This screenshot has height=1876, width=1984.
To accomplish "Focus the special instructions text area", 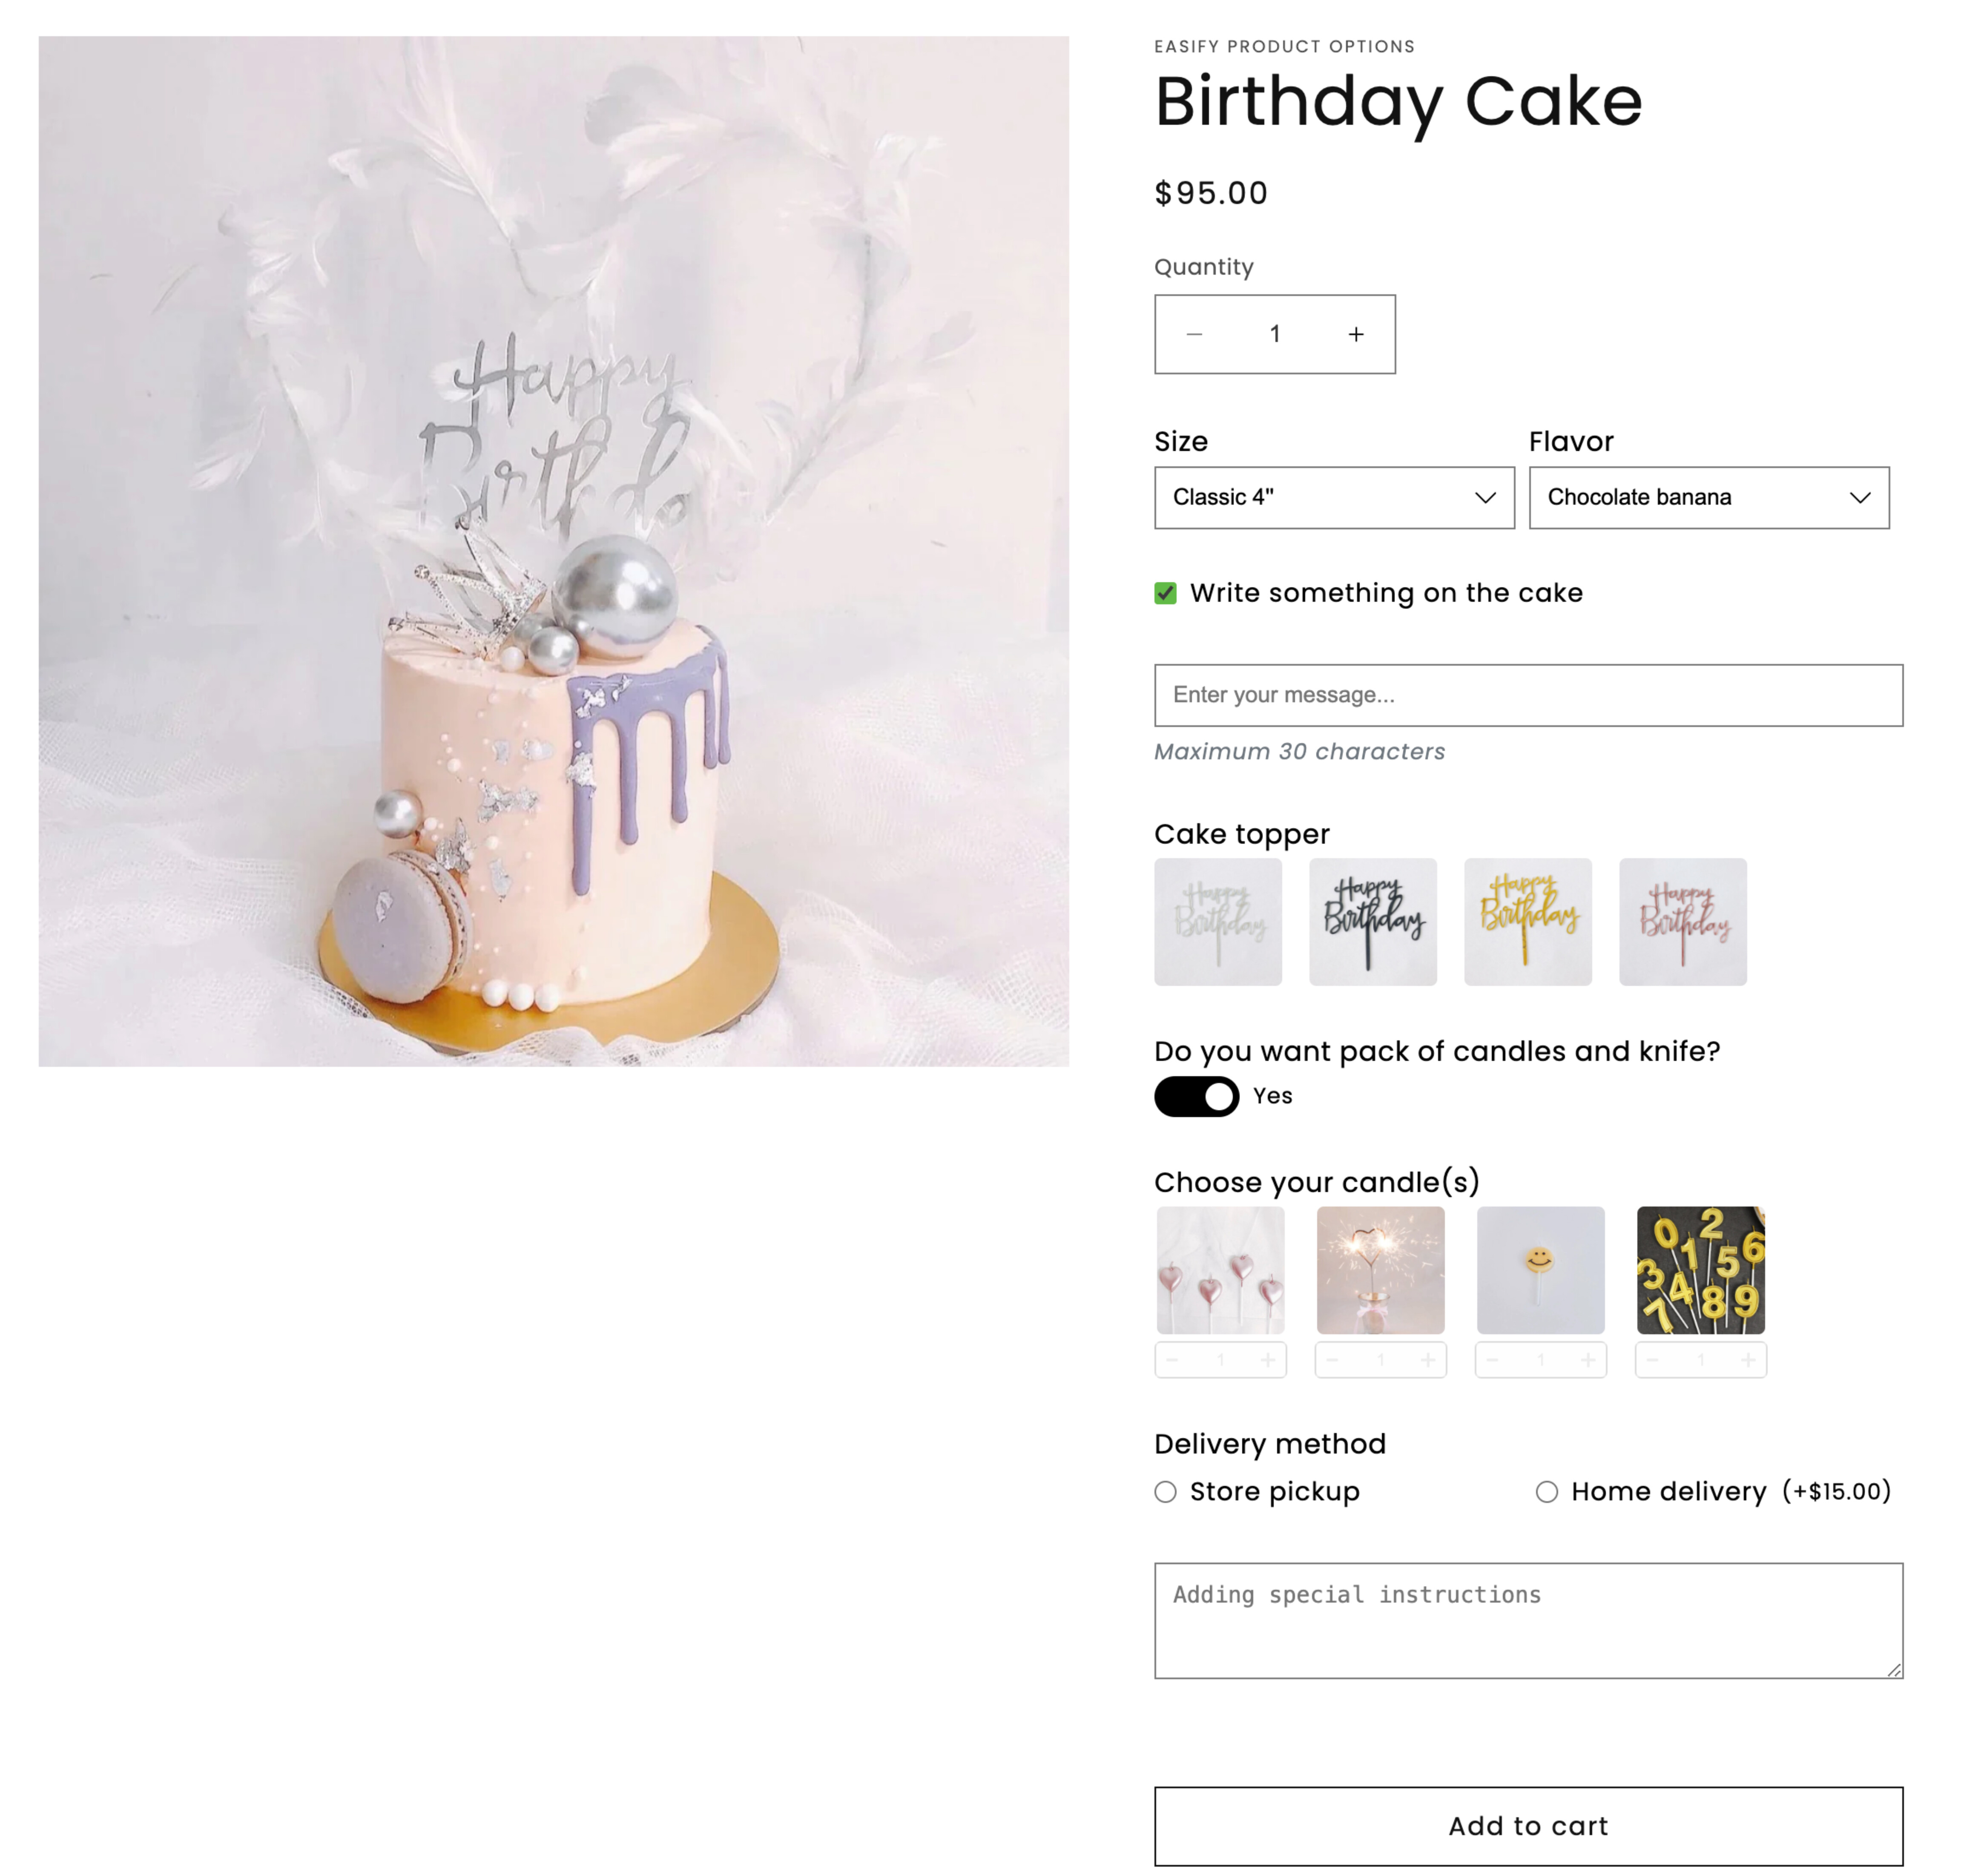I will 1528,1620.
